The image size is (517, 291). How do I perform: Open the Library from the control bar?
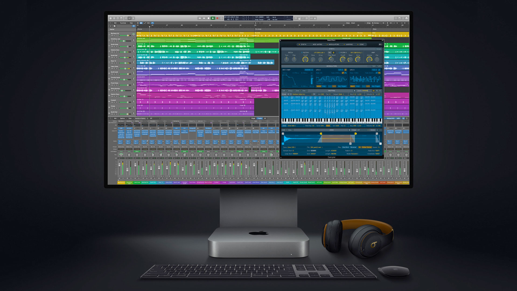click(x=111, y=18)
